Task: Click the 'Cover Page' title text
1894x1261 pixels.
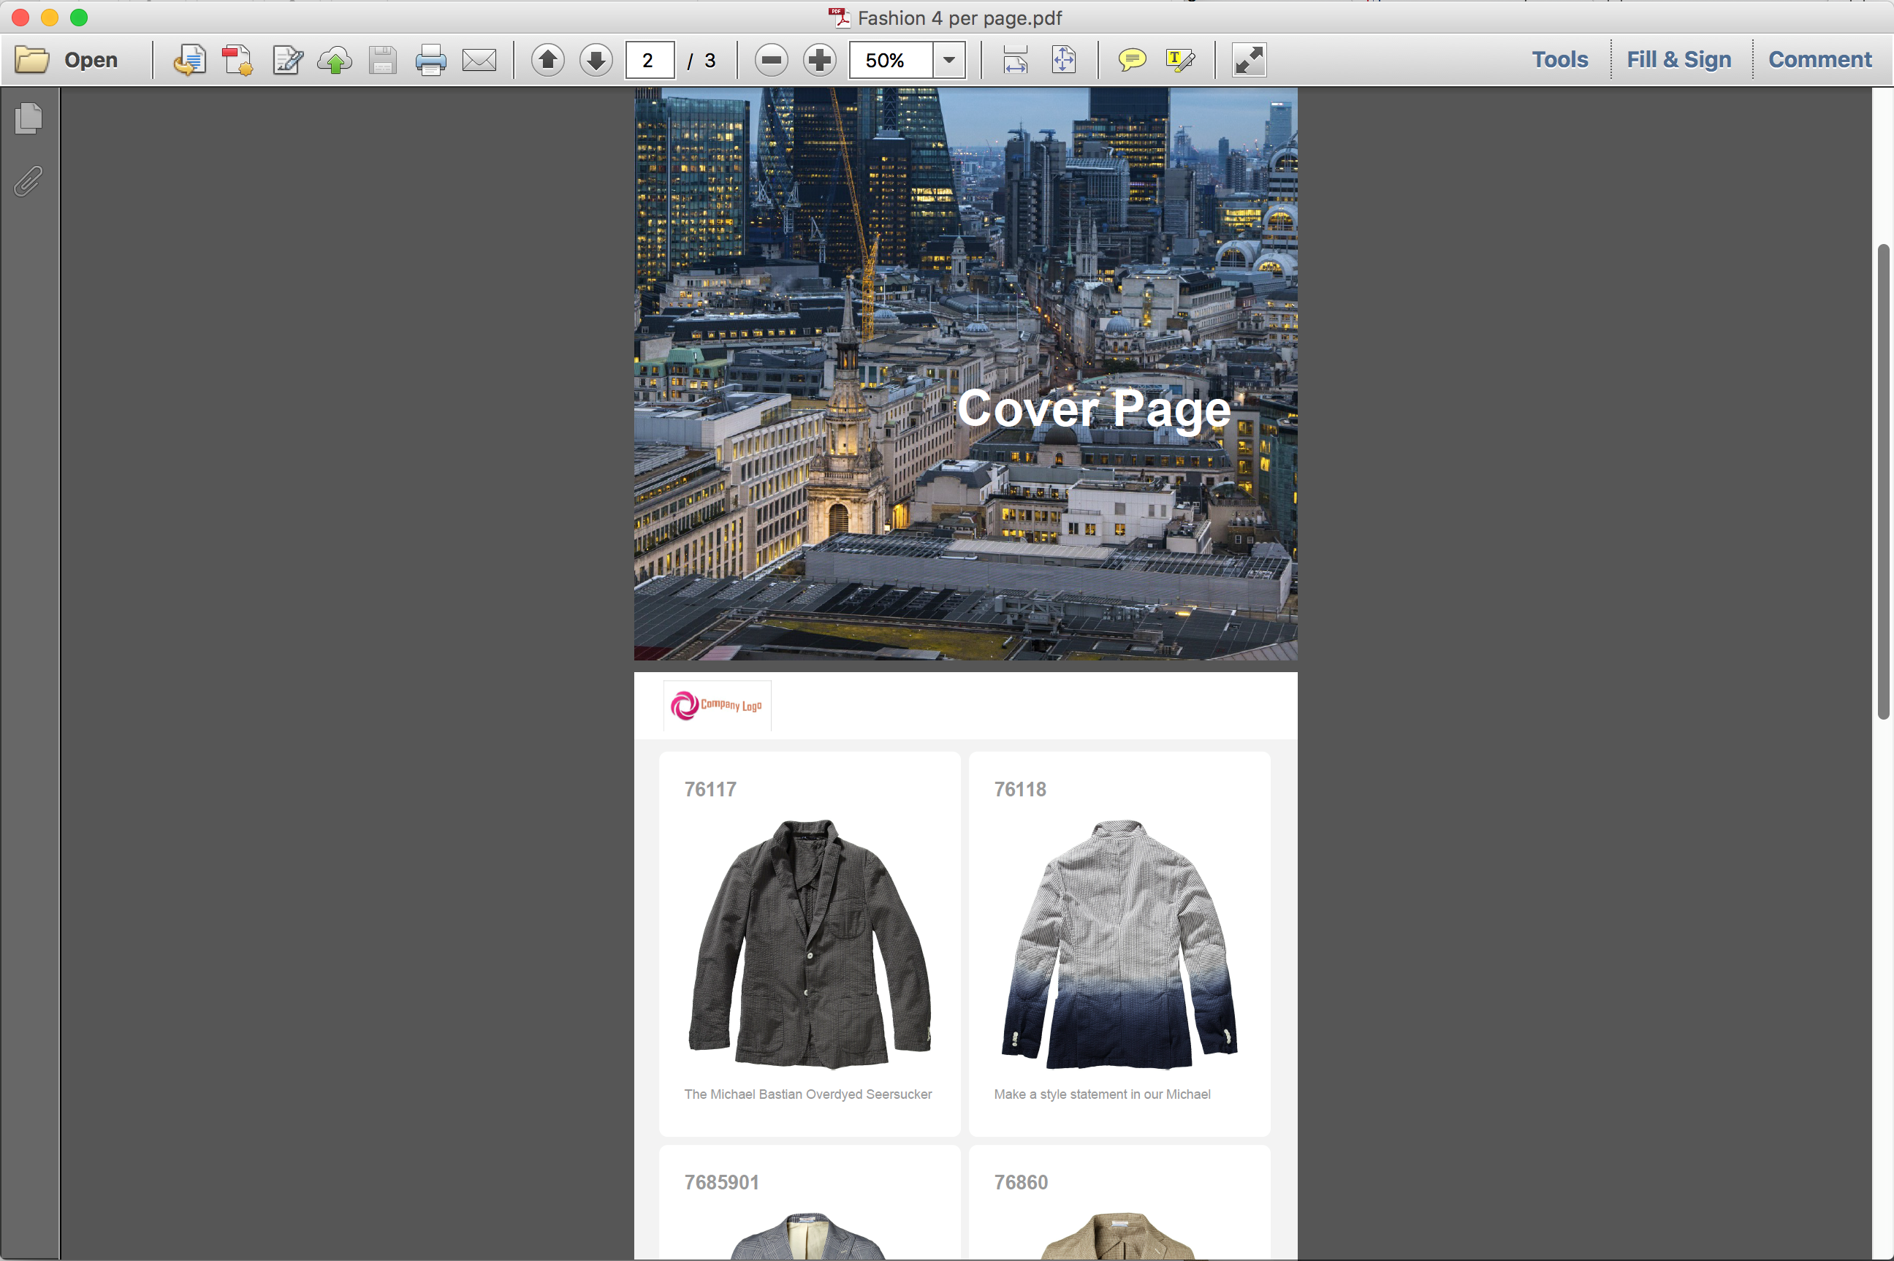Action: [x=1094, y=409]
